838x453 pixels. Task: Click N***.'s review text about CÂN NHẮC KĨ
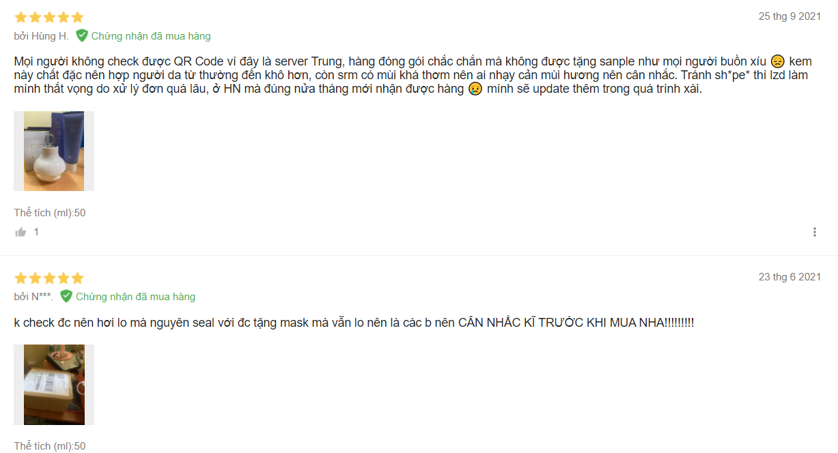click(354, 322)
